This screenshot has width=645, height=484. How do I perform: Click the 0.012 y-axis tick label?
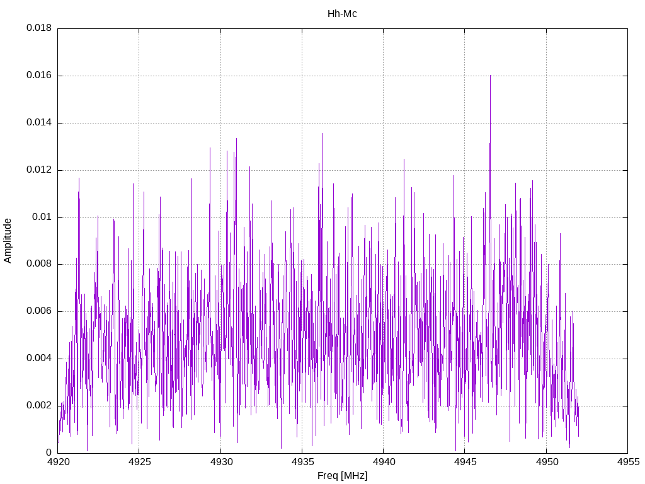[x=39, y=170]
